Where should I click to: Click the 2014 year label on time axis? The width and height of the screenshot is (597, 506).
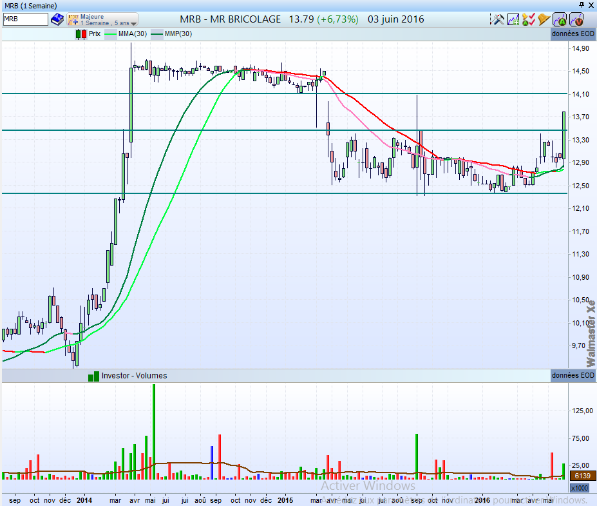(x=84, y=500)
